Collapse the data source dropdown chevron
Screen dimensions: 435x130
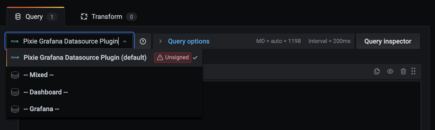tap(125, 41)
